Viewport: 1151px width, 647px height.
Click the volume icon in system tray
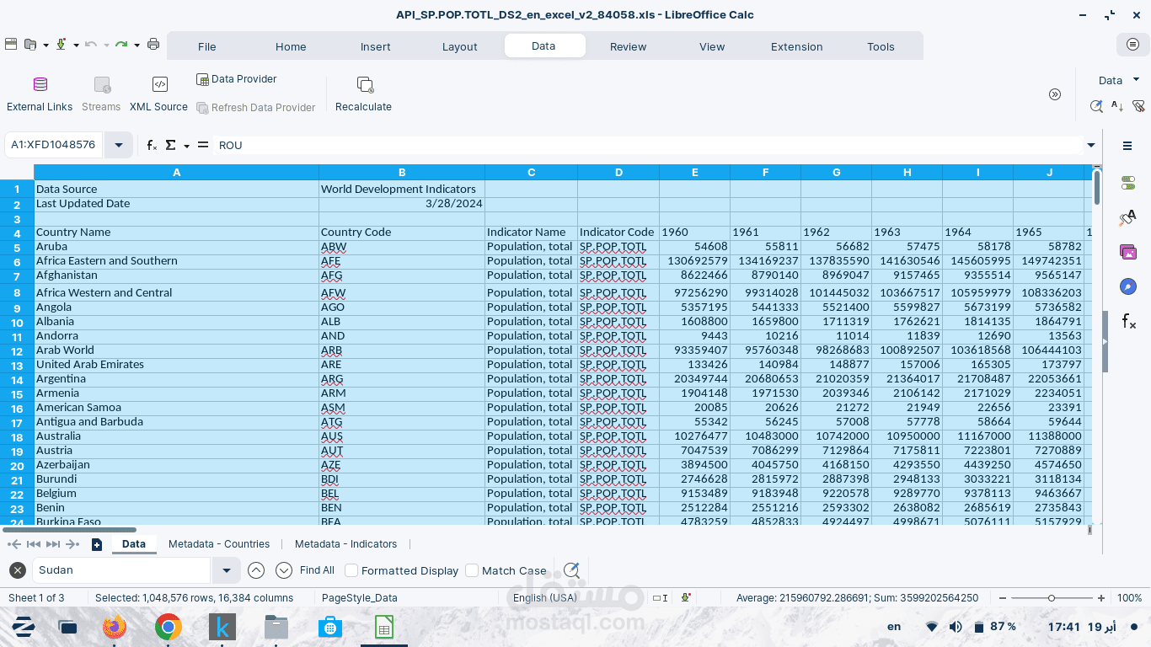click(x=956, y=627)
